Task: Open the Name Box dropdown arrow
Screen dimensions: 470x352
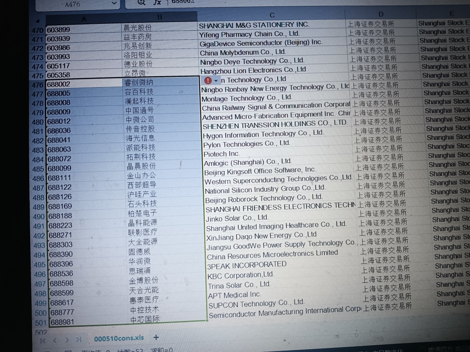Action: 114,3
